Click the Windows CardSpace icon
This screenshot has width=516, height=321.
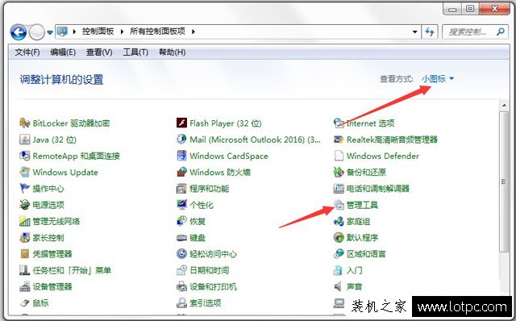tap(181, 156)
